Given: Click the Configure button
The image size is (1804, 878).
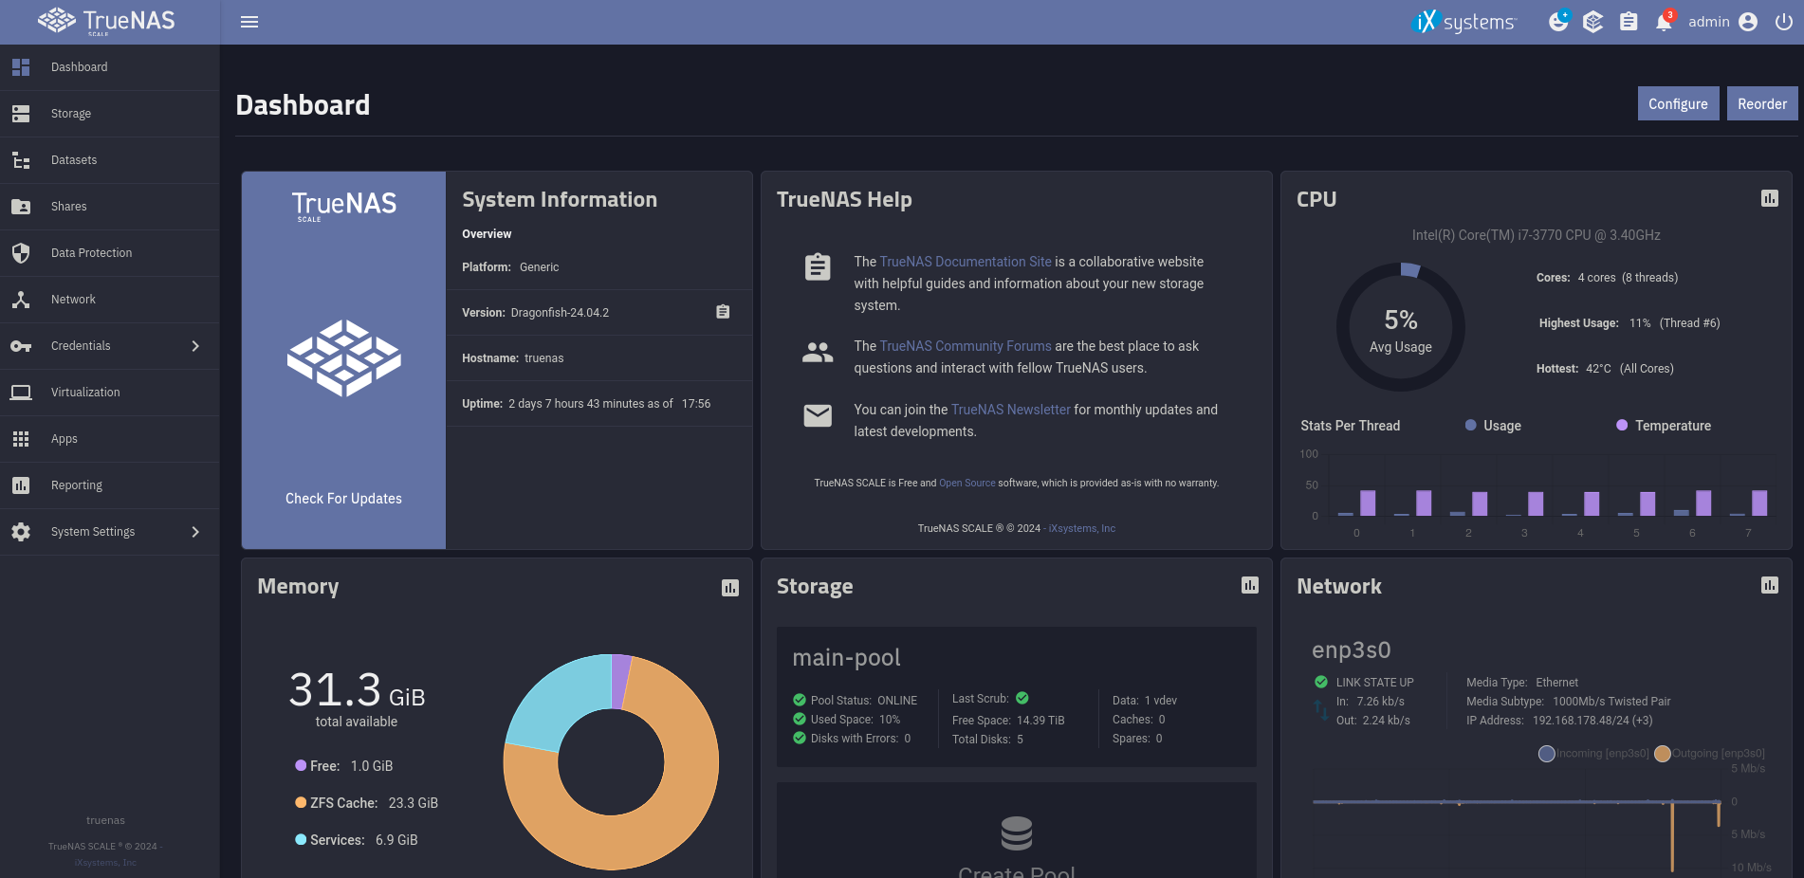Looking at the screenshot, I should [x=1678, y=104].
